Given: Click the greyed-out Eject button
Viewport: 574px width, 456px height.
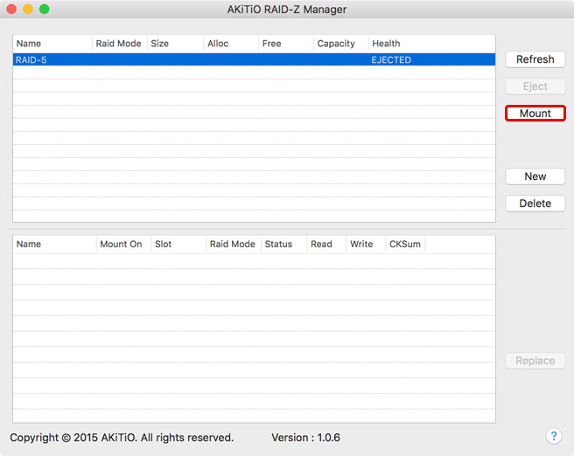Looking at the screenshot, I should click(x=535, y=86).
